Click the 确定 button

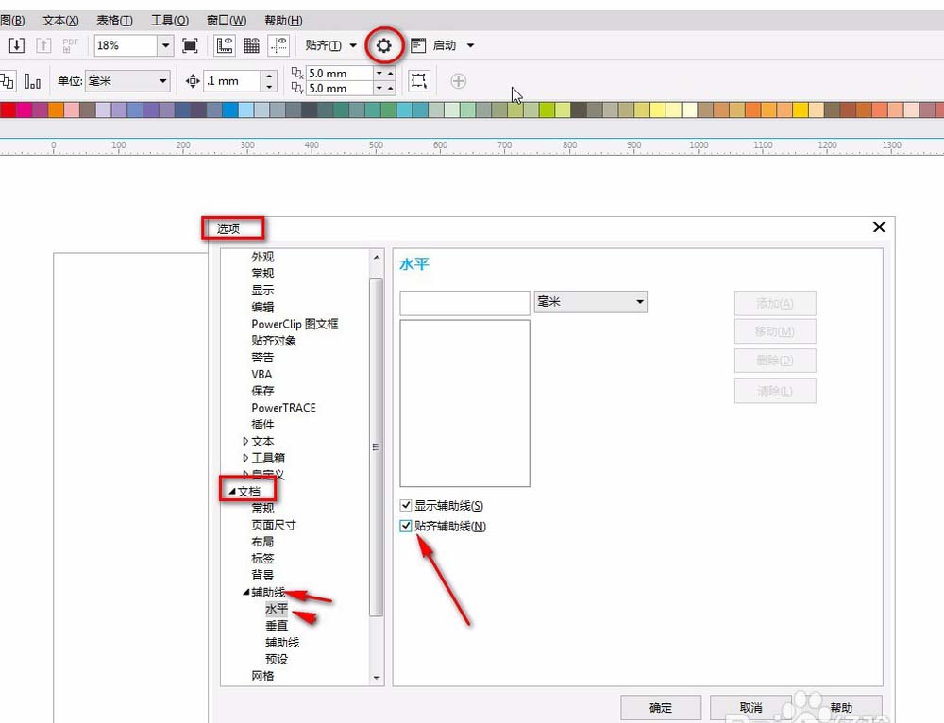point(661,707)
